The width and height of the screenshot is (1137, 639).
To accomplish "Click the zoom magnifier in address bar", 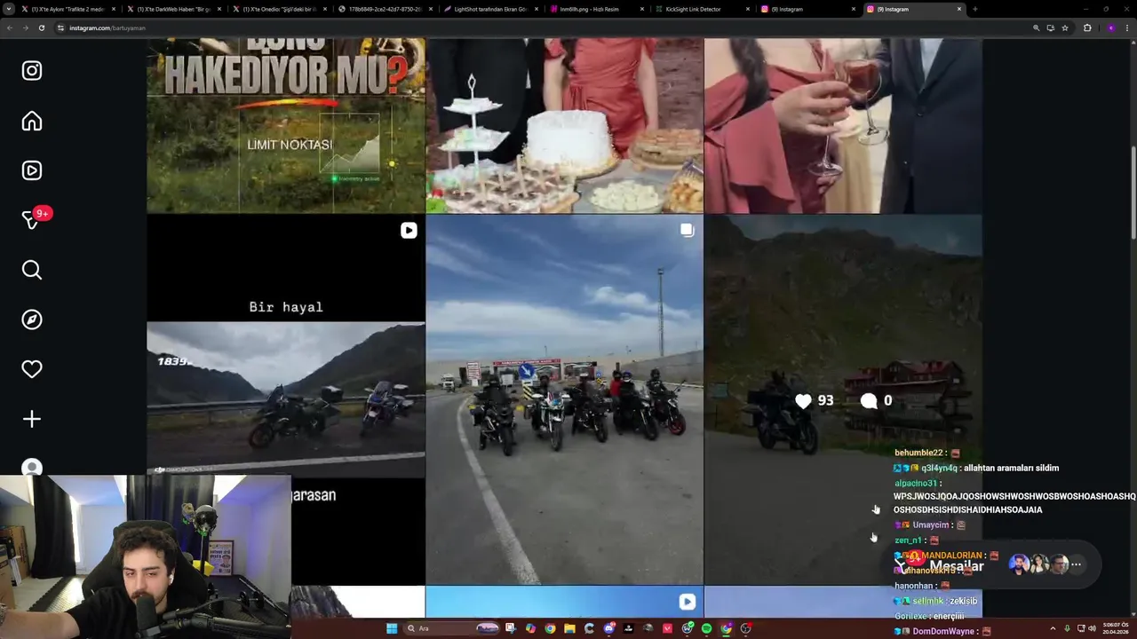I will pos(1036,28).
